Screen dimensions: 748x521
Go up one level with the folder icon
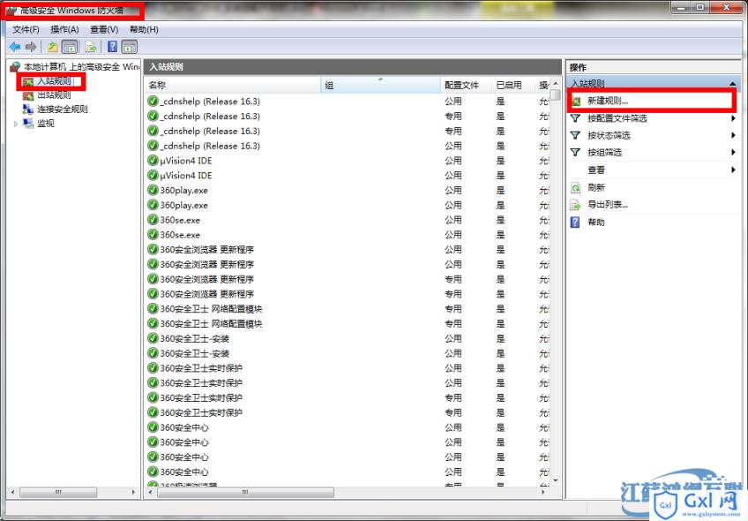point(52,47)
